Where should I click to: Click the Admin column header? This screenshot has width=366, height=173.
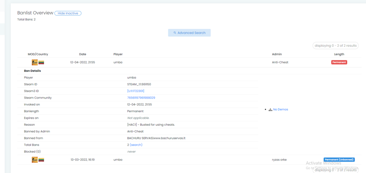(x=277, y=54)
